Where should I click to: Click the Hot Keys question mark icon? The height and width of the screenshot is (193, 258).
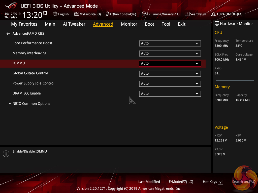(220, 182)
